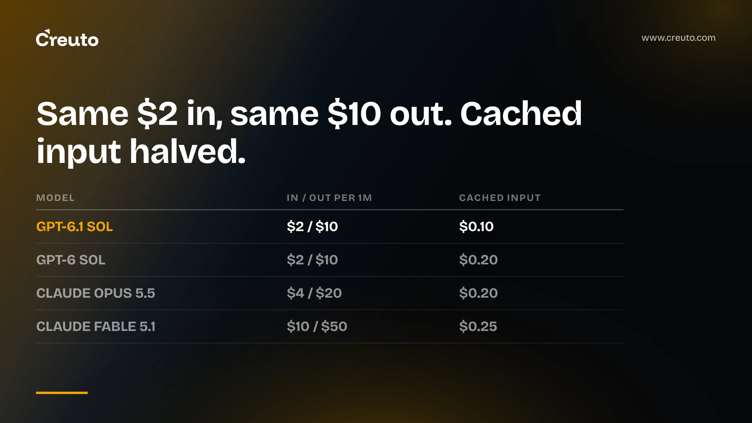Screen dimensions: 752x423
Task: Click the IN / OUT PER 1M header
Action: click(329, 198)
